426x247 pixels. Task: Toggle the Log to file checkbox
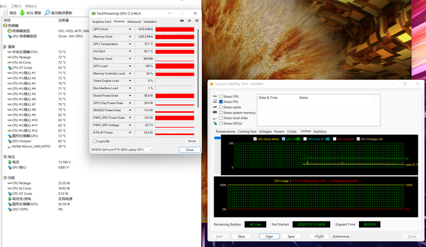pos(95,141)
